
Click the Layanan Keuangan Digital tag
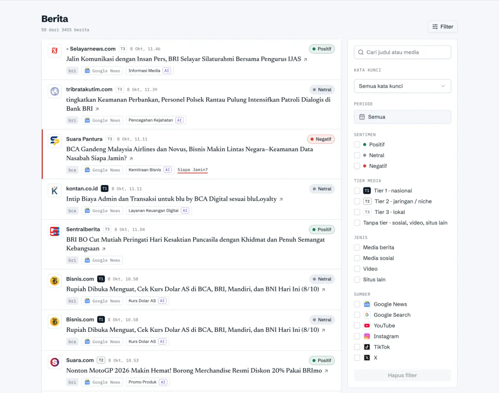tap(159, 210)
